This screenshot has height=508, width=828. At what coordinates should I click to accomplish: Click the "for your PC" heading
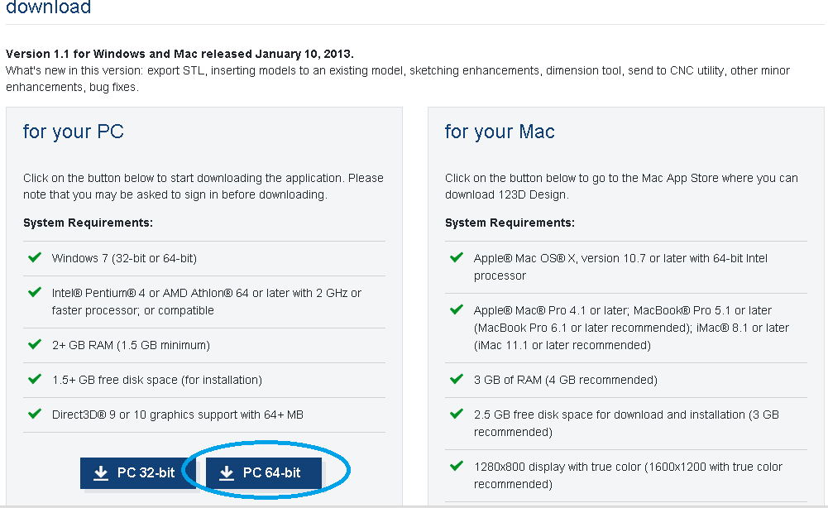[74, 132]
